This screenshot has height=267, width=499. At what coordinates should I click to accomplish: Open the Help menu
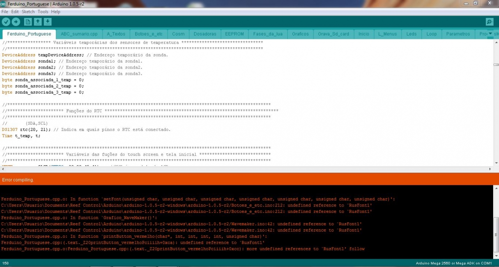point(56,12)
